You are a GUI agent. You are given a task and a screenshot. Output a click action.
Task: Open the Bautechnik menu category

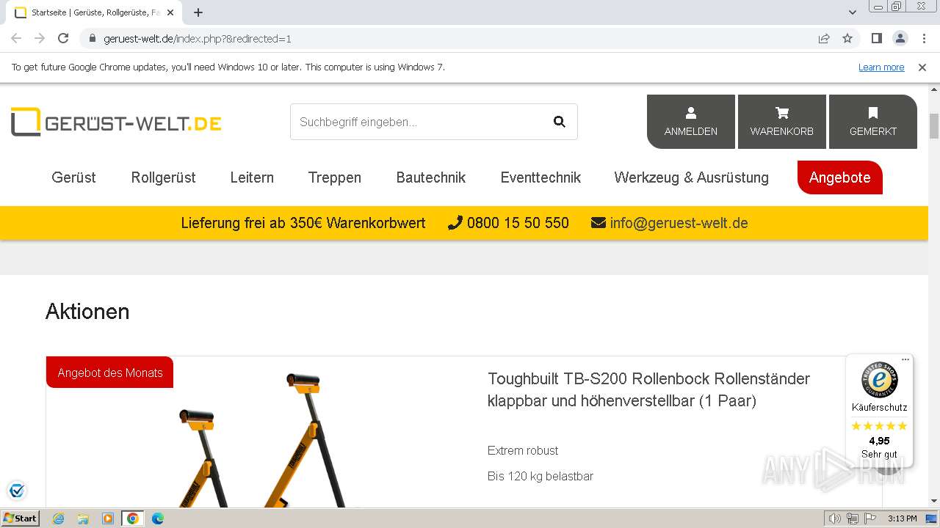click(x=431, y=177)
